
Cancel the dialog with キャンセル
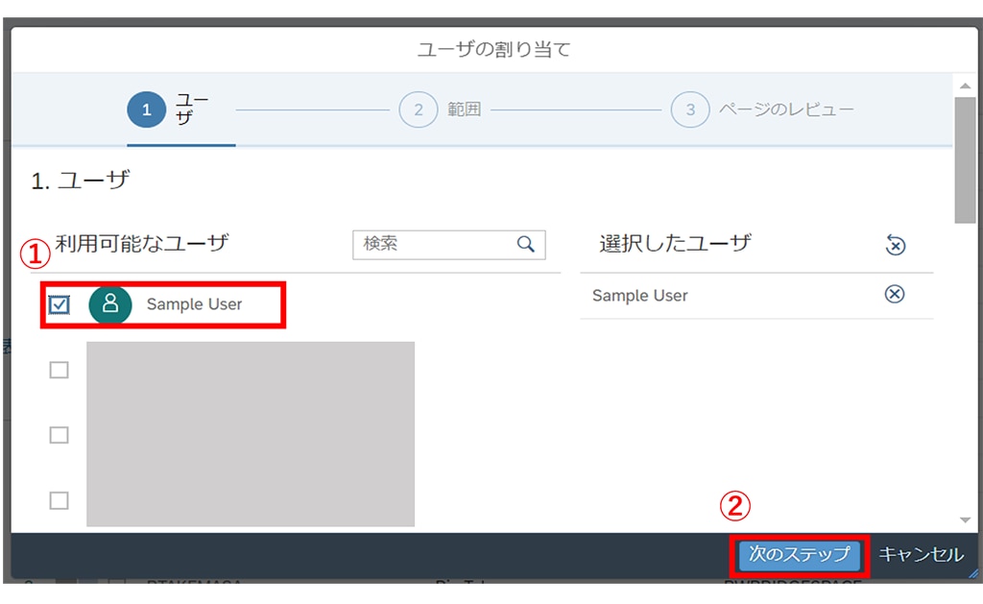pos(920,555)
